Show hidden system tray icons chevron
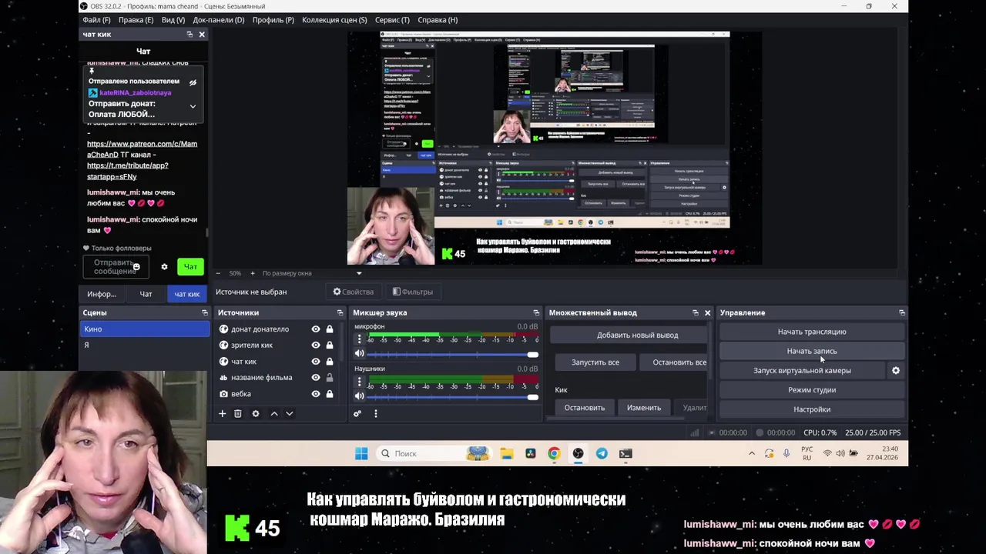Image resolution: width=986 pixels, height=554 pixels. point(752,453)
